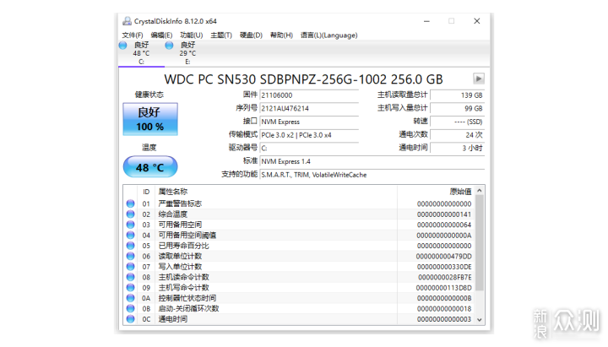Screen dimensions: 608x347
Task: Click the attribute list scroll down arrow
Action: click(480, 320)
